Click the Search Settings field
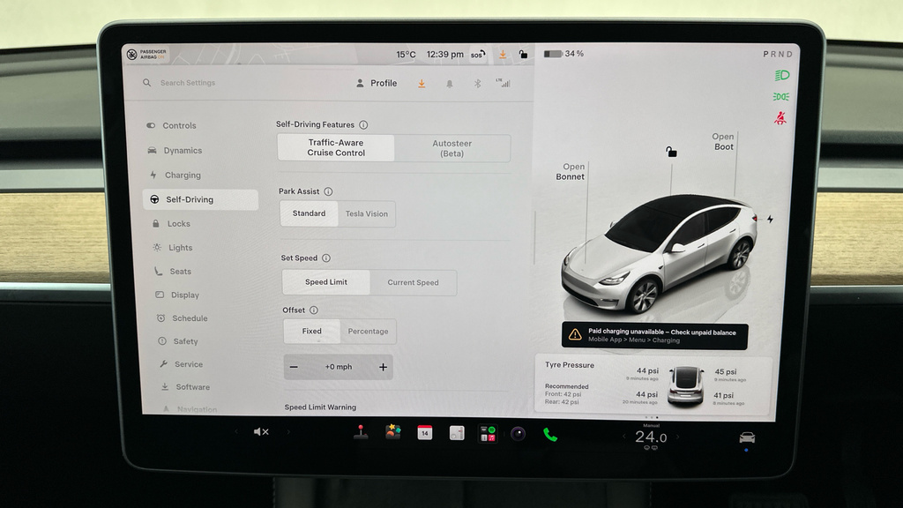903x508 pixels. click(188, 83)
